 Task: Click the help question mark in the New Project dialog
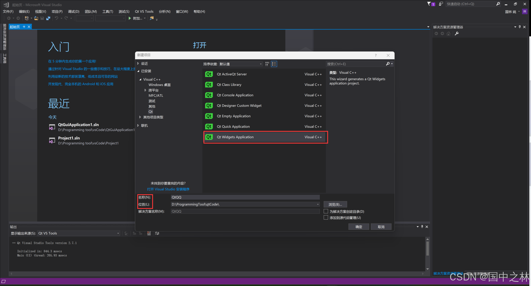tap(376, 55)
